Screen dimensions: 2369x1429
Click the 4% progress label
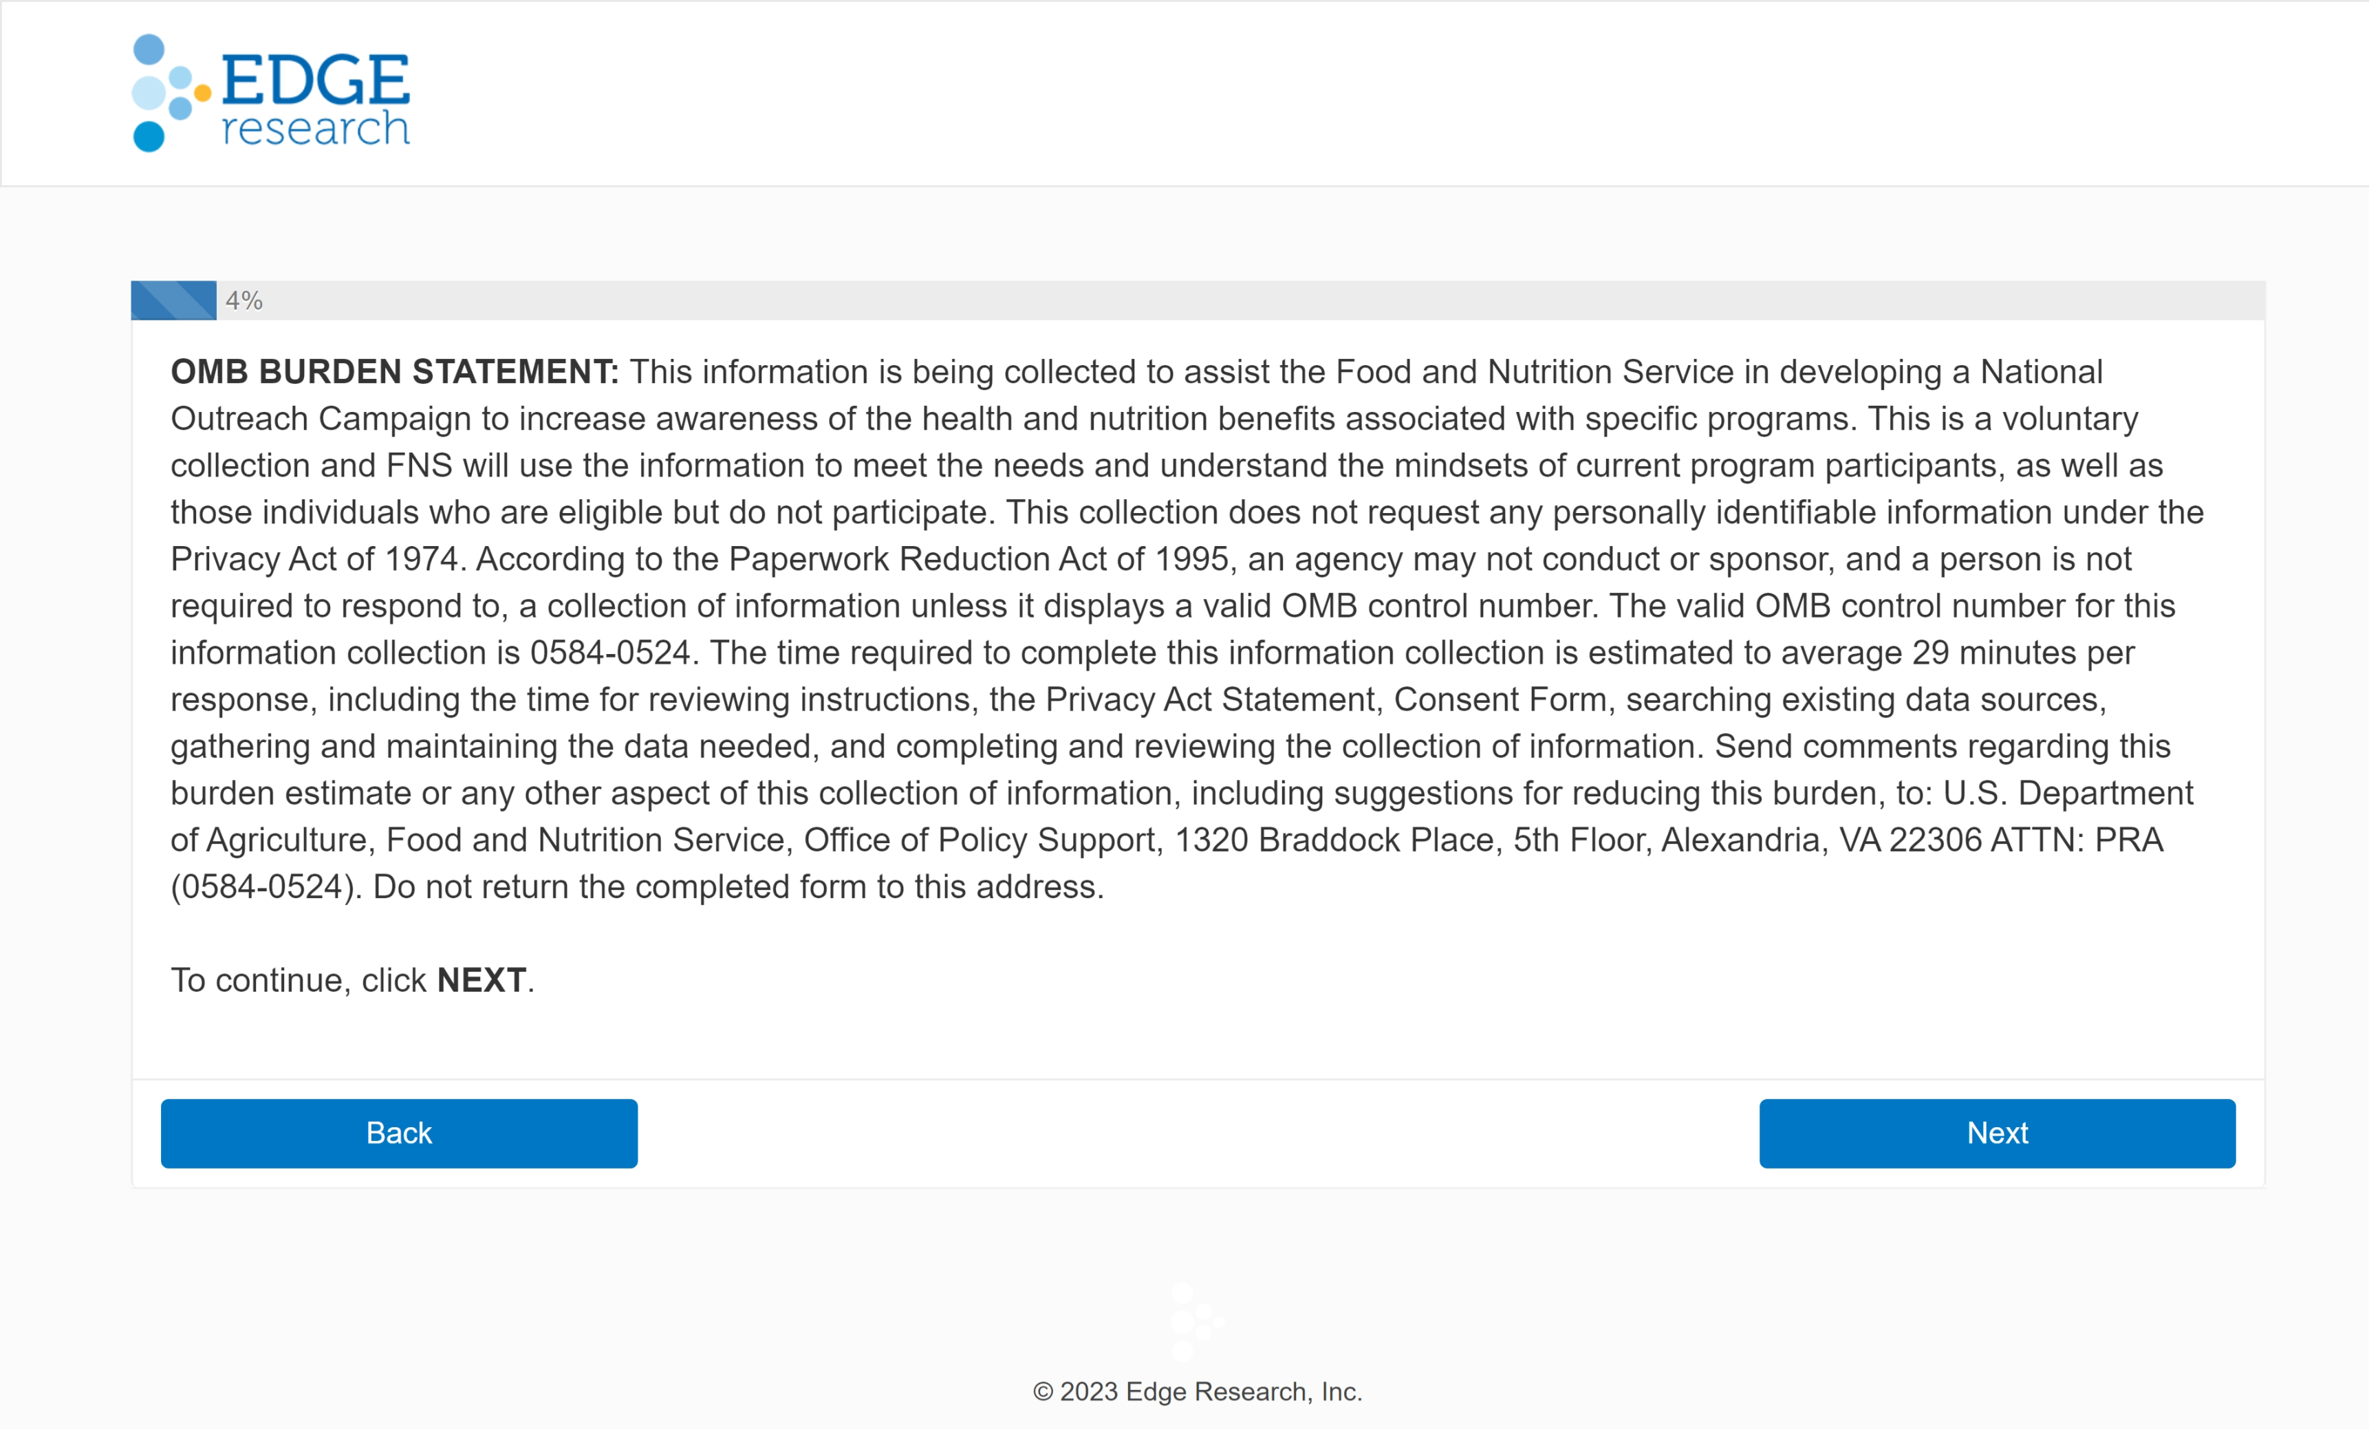pyautogui.click(x=244, y=301)
